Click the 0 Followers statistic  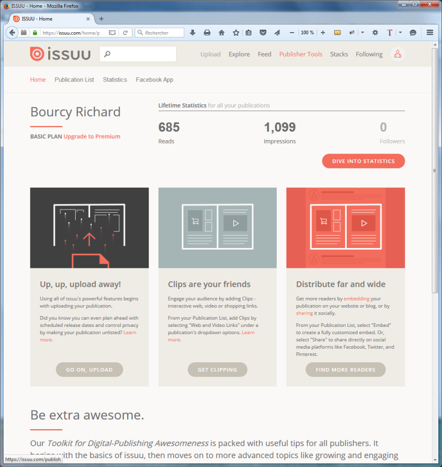click(392, 132)
